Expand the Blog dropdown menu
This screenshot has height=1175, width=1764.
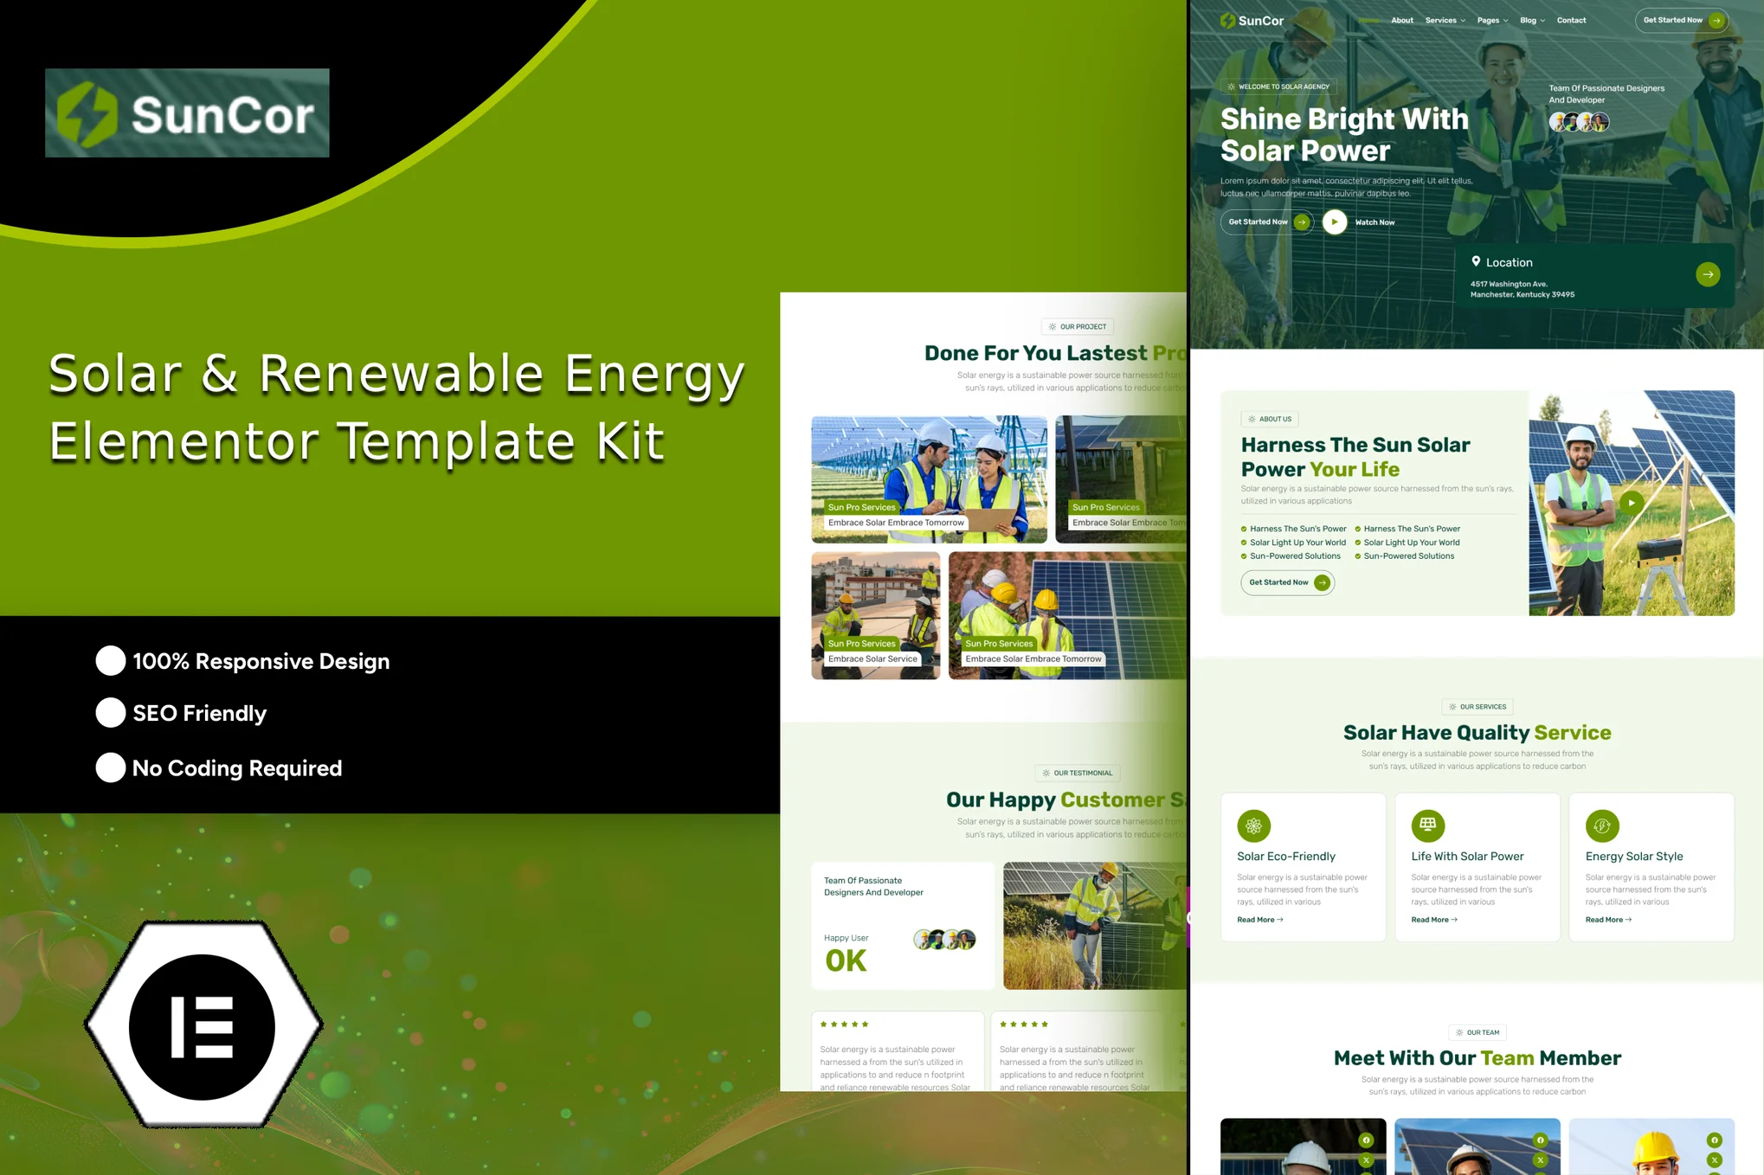(1532, 21)
